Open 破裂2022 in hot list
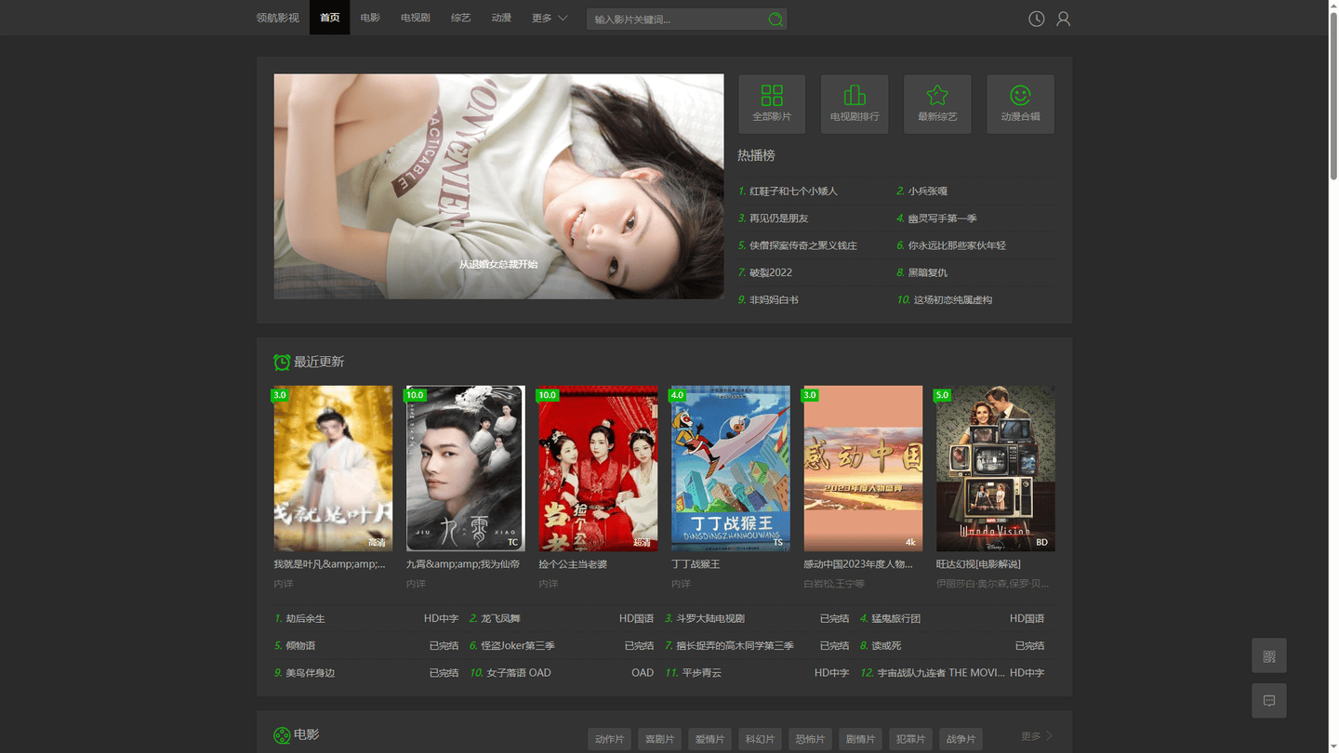 click(771, 272)
